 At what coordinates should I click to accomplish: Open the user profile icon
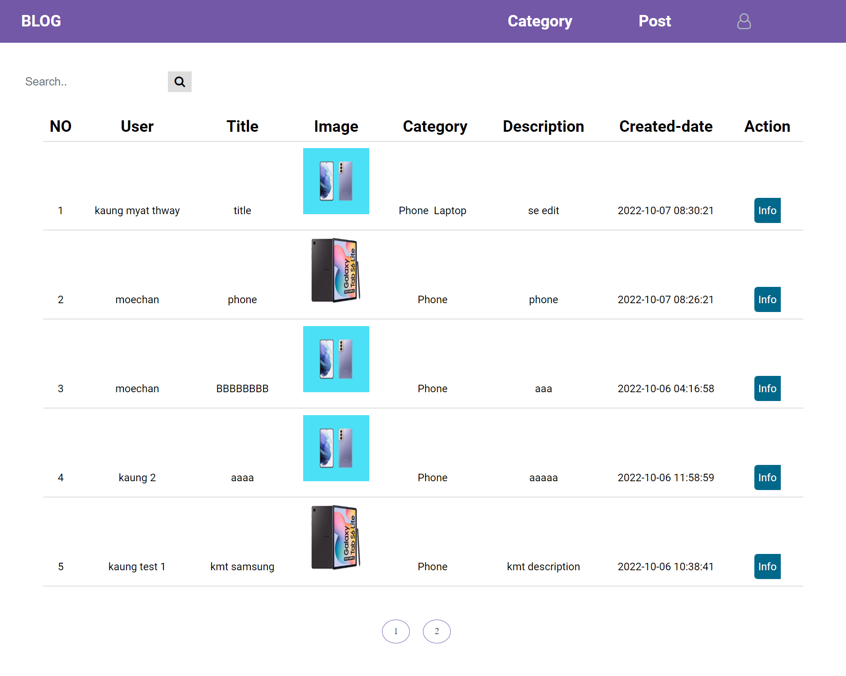click(x=744, y=21)
